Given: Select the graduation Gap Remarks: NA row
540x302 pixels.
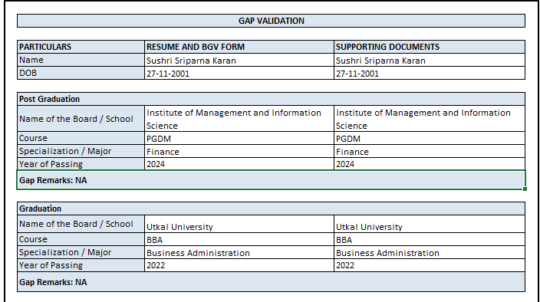Looking at the screenshot, I should (271, 282).
